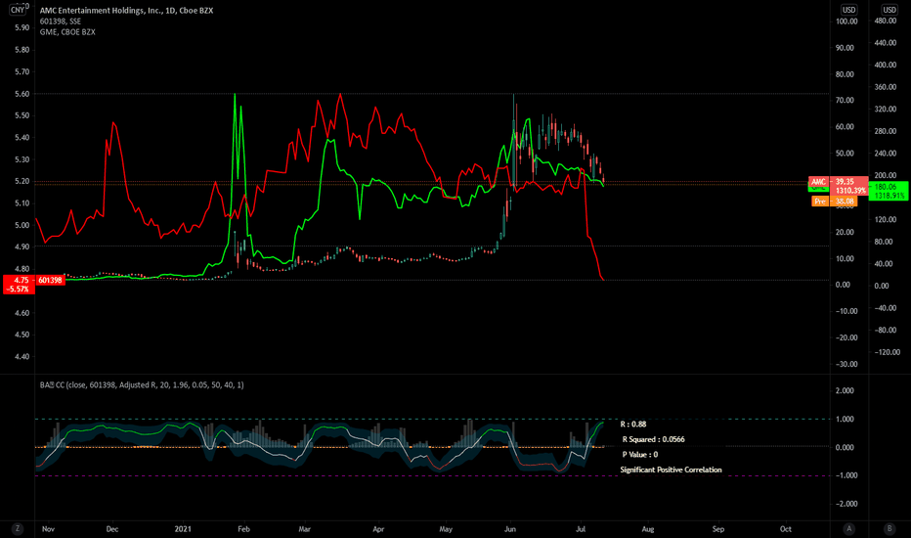Click the Mar label on time axis
The width and height of the screenshot is (911, 538).
coord(304,529)
